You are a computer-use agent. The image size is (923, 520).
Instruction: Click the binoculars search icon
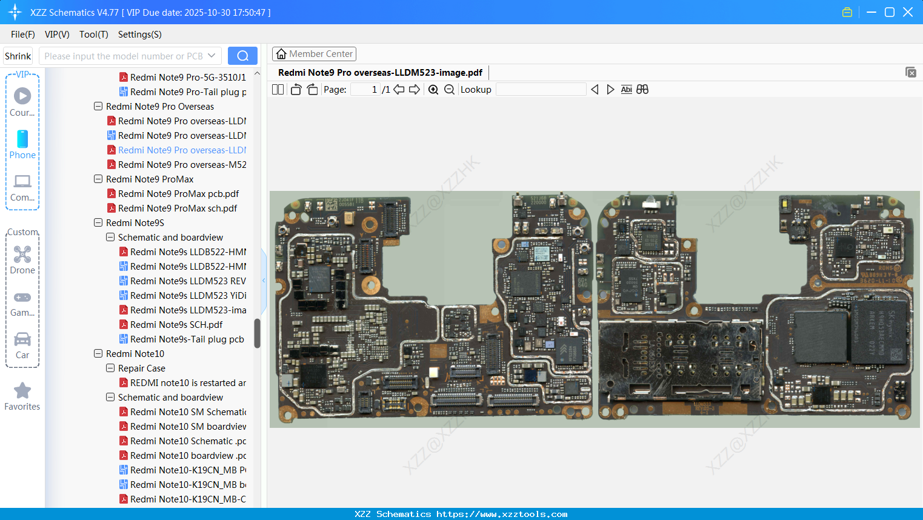click(x=642, y=90)
